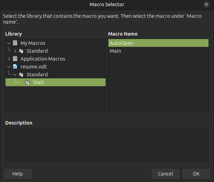This screenshot has width=214, height=182.
Task: Click the Shell module icon
Action: point(27,82)
